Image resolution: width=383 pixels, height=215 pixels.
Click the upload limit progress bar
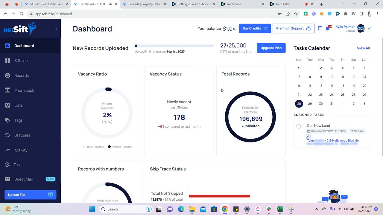pos(174,46)
